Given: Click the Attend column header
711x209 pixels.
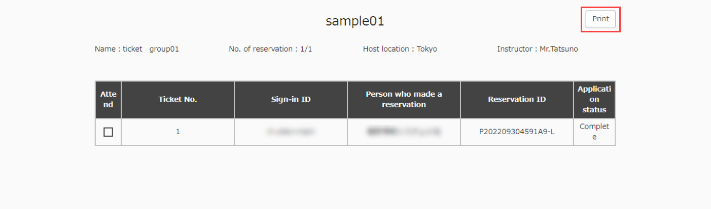Looking at the screenshot, I should pos(108,99).
